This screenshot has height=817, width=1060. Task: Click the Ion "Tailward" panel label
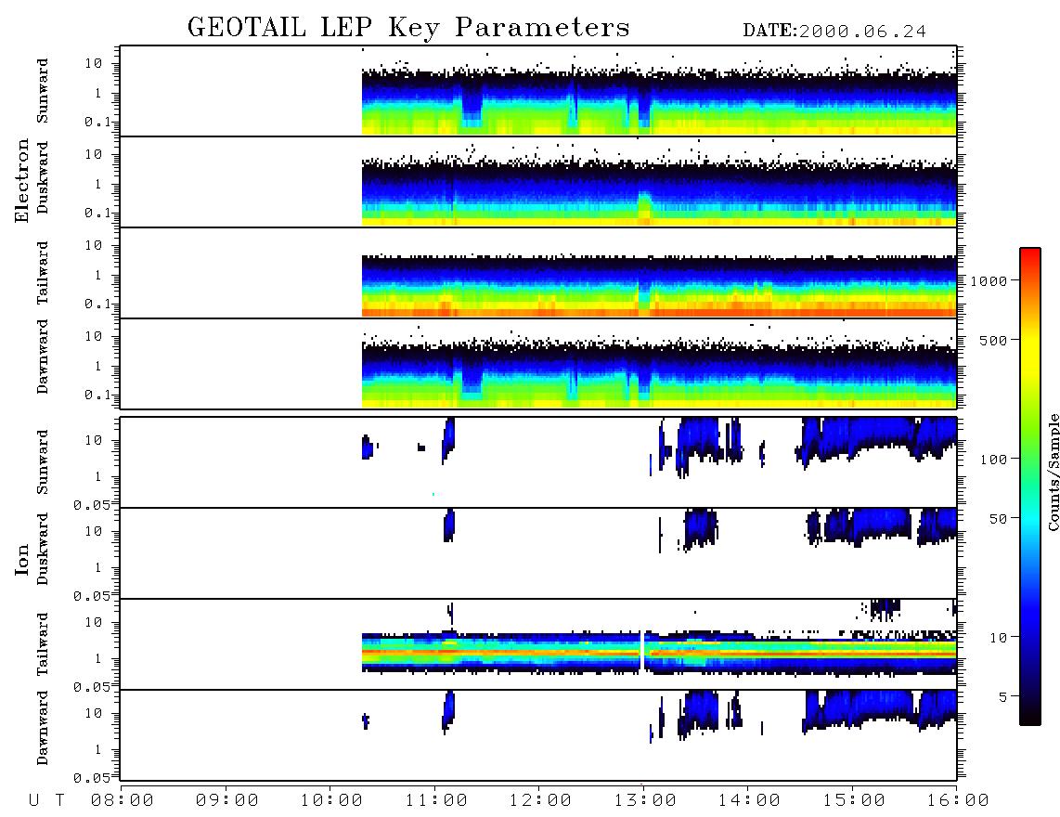tap(43, 644)
